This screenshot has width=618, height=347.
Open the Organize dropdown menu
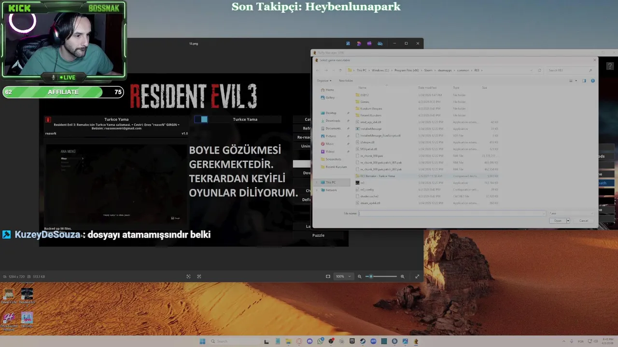tap(324, 80)
